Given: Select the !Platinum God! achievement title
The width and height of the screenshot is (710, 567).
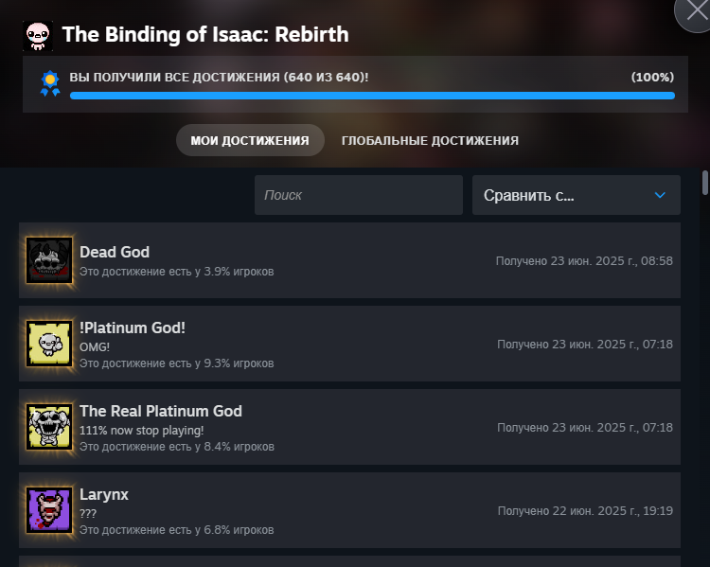Looking at the screenshot, I should [133, 328].
